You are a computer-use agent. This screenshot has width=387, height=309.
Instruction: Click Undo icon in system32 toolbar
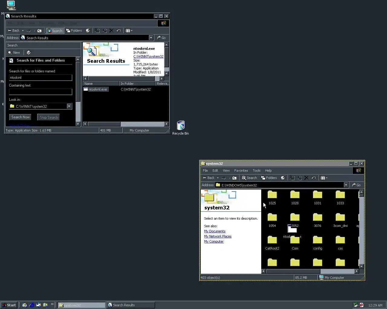coord(314,178)
